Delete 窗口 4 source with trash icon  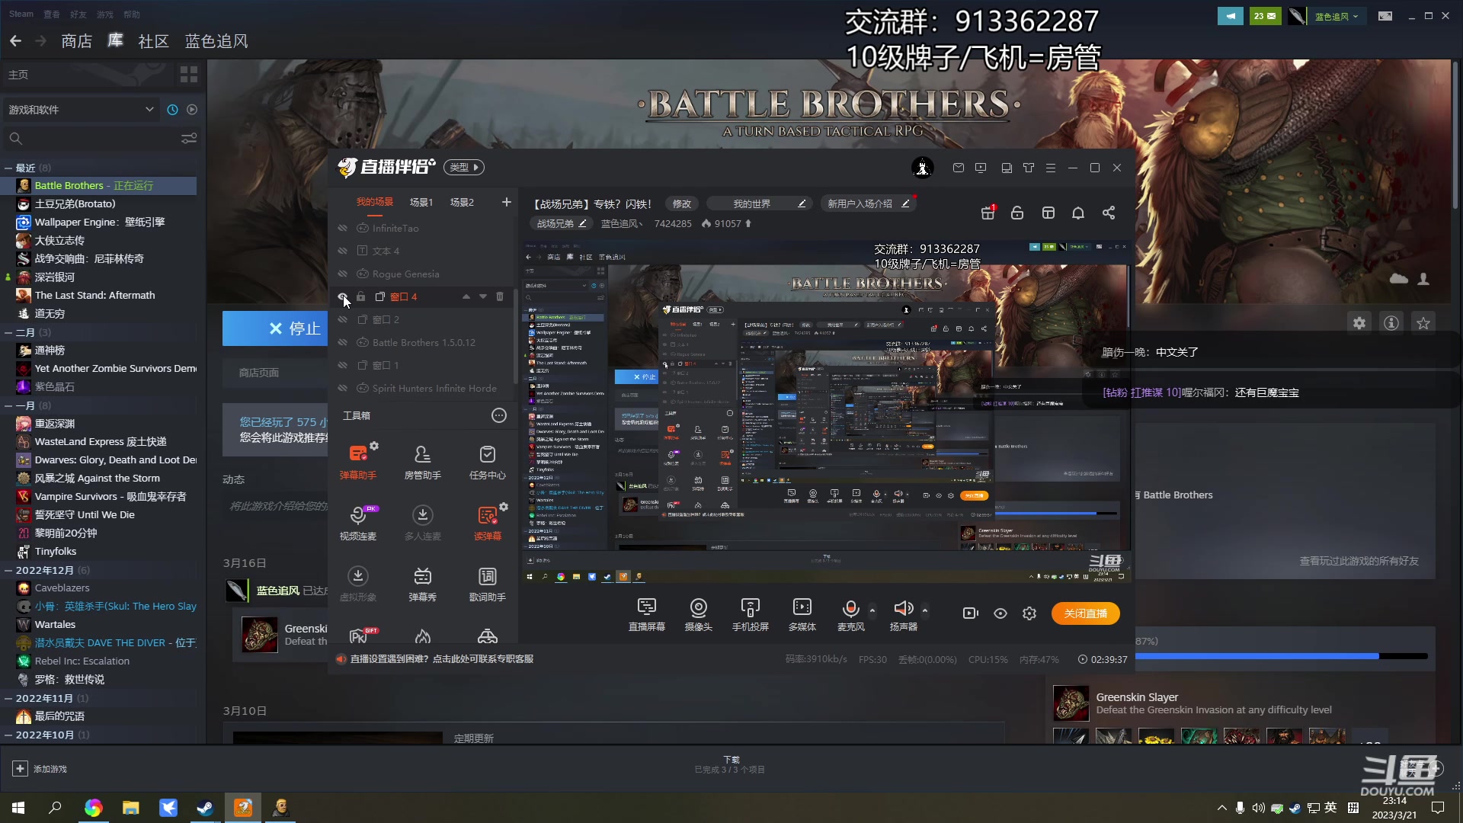point(500,296)
